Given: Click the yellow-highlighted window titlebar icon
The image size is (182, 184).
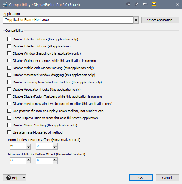Looking at the screenshot, I should tap(154, 4).
